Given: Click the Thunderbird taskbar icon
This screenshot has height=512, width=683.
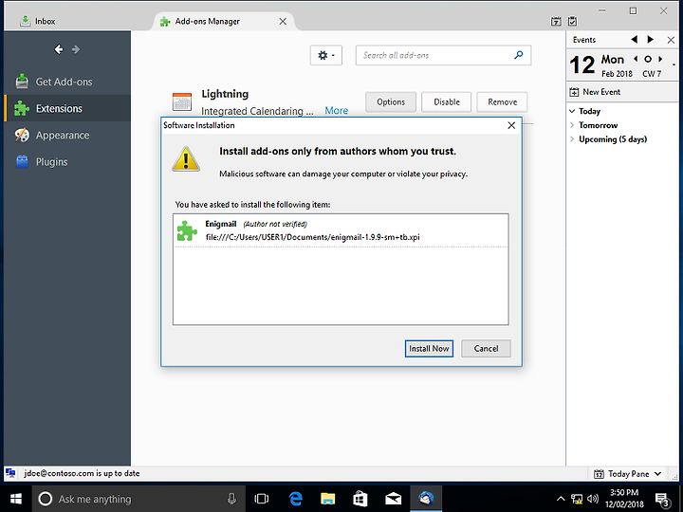Looking at the screenshot, I should [426, 499].
